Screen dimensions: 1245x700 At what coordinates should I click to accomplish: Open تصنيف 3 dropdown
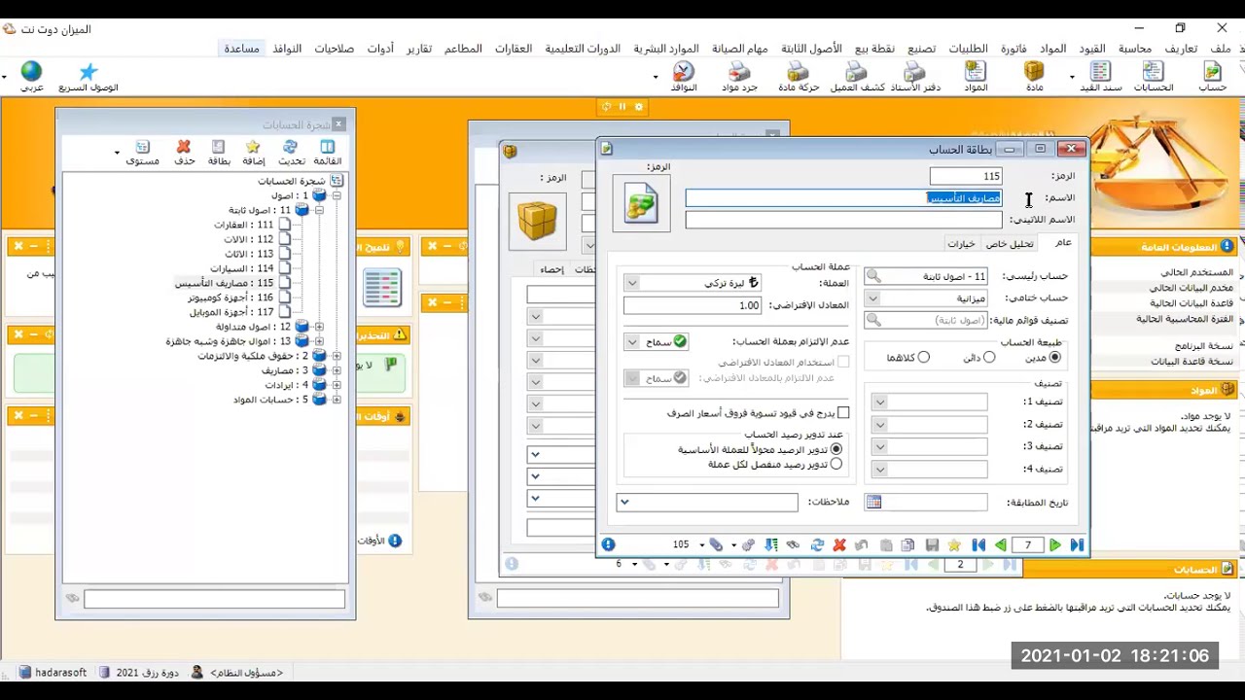pyautogui.click(x=880, y=447)
